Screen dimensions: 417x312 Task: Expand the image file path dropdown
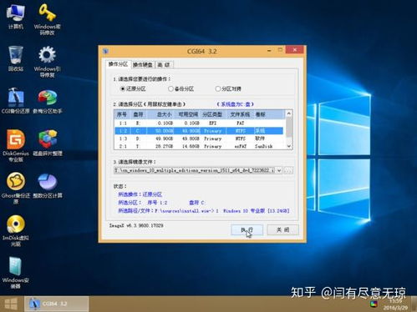click(279, 170)
